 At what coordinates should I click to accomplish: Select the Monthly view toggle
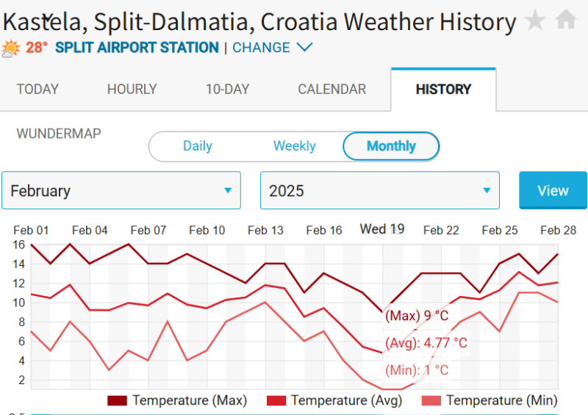click(391, 146)
